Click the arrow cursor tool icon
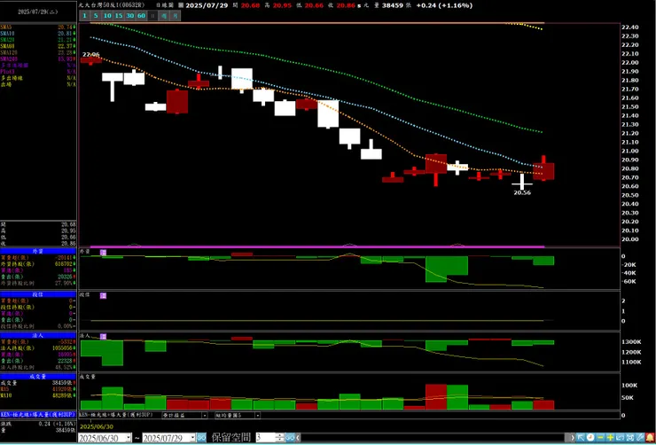Image resolution: width=656 pixels, height=445 pixels. (581, 438)
